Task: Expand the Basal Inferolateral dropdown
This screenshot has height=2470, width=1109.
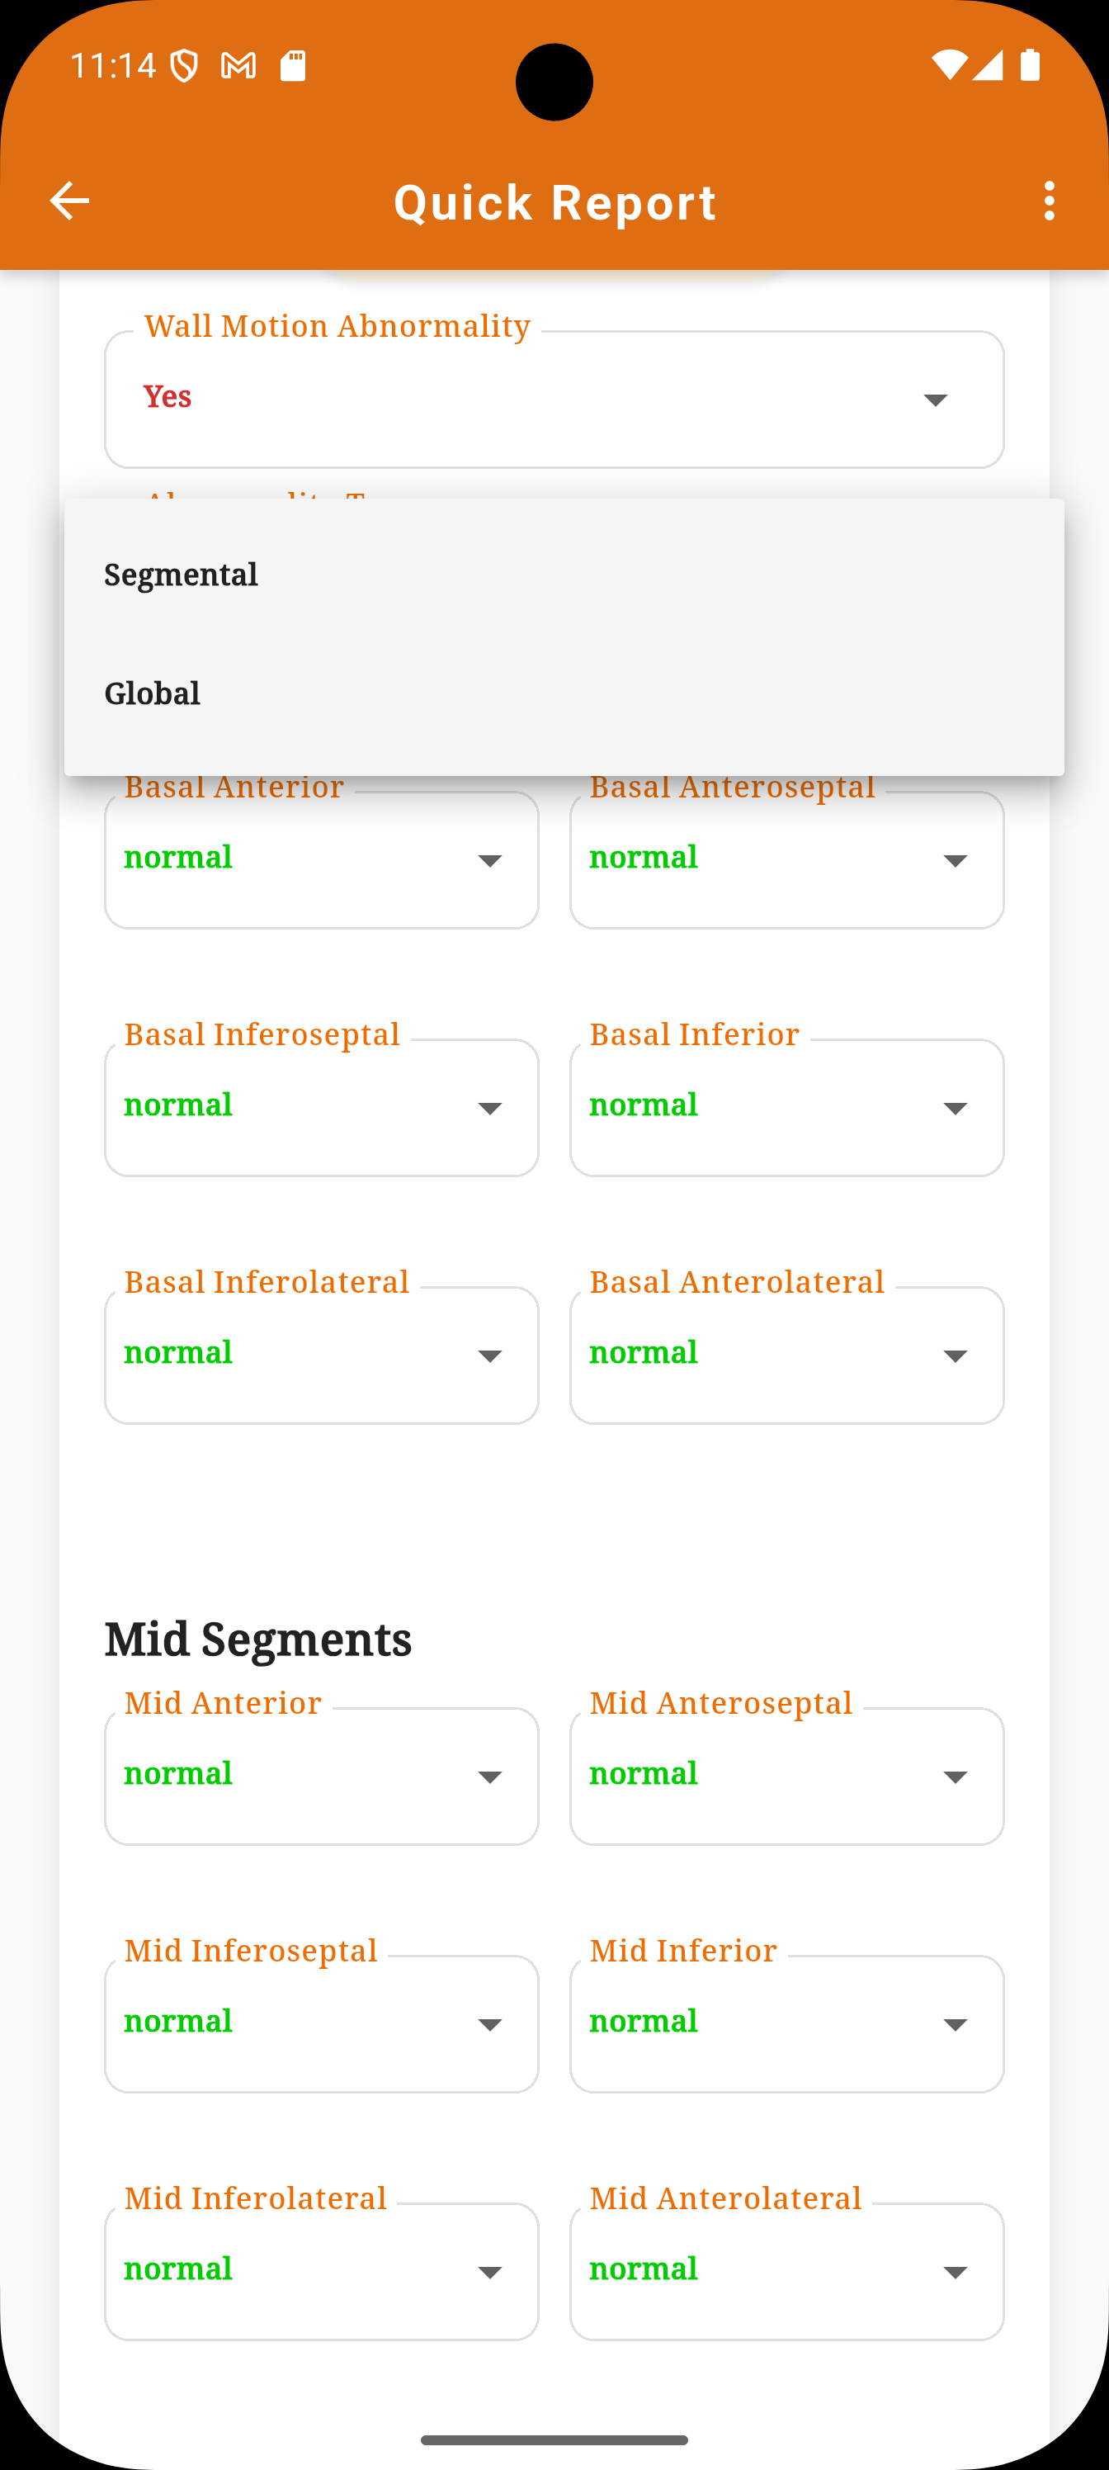Action: (x=321, y=1355)
